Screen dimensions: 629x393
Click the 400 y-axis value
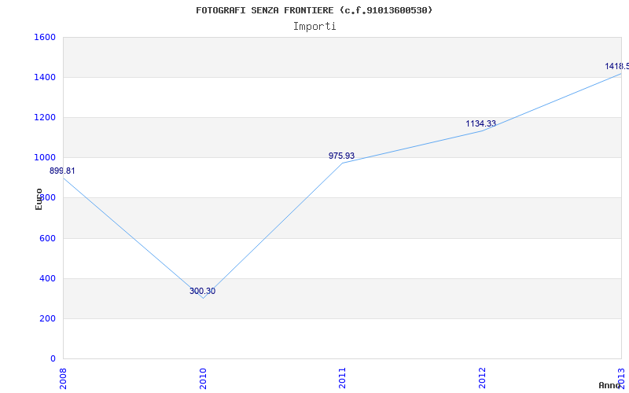[x=48, y=278]
